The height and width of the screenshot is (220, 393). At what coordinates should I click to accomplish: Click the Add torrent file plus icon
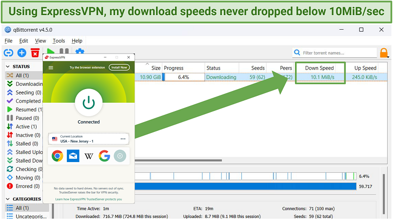[x=22, y=53]
